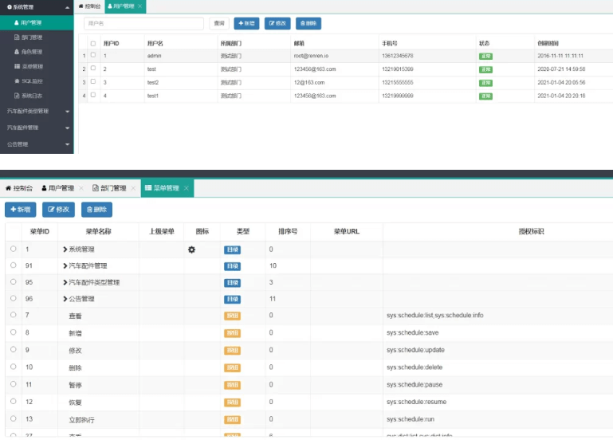
Task: Focus the 用户名 search field
Action: [x=143, y=23]
